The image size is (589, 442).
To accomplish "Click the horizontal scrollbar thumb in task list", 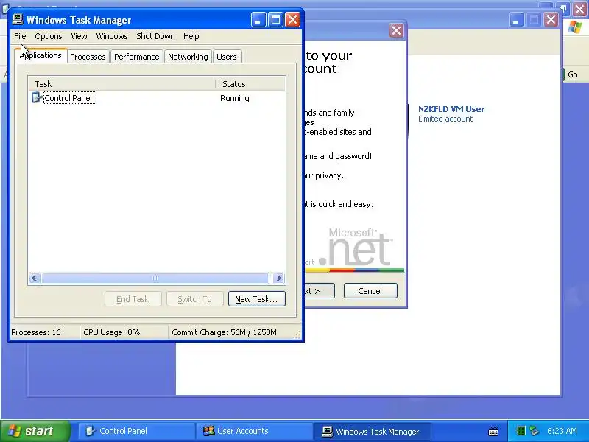I will [155, 278].
